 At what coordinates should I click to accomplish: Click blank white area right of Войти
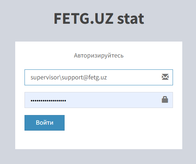119,123
